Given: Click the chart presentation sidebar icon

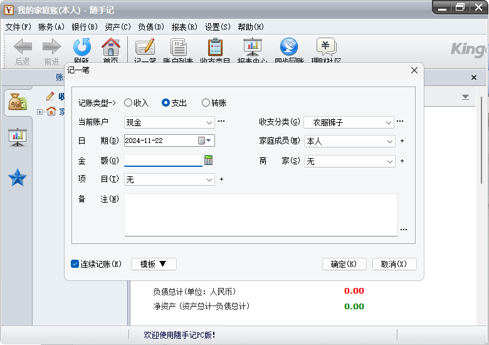Looking at the screenshot, I should point(18,136).
